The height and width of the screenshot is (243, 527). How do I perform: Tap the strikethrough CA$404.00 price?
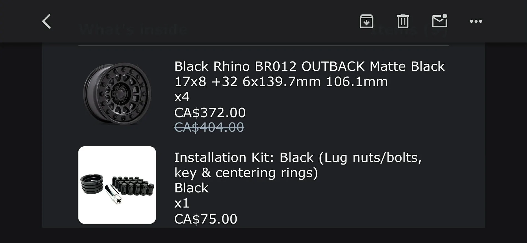[x=209, y=127]
